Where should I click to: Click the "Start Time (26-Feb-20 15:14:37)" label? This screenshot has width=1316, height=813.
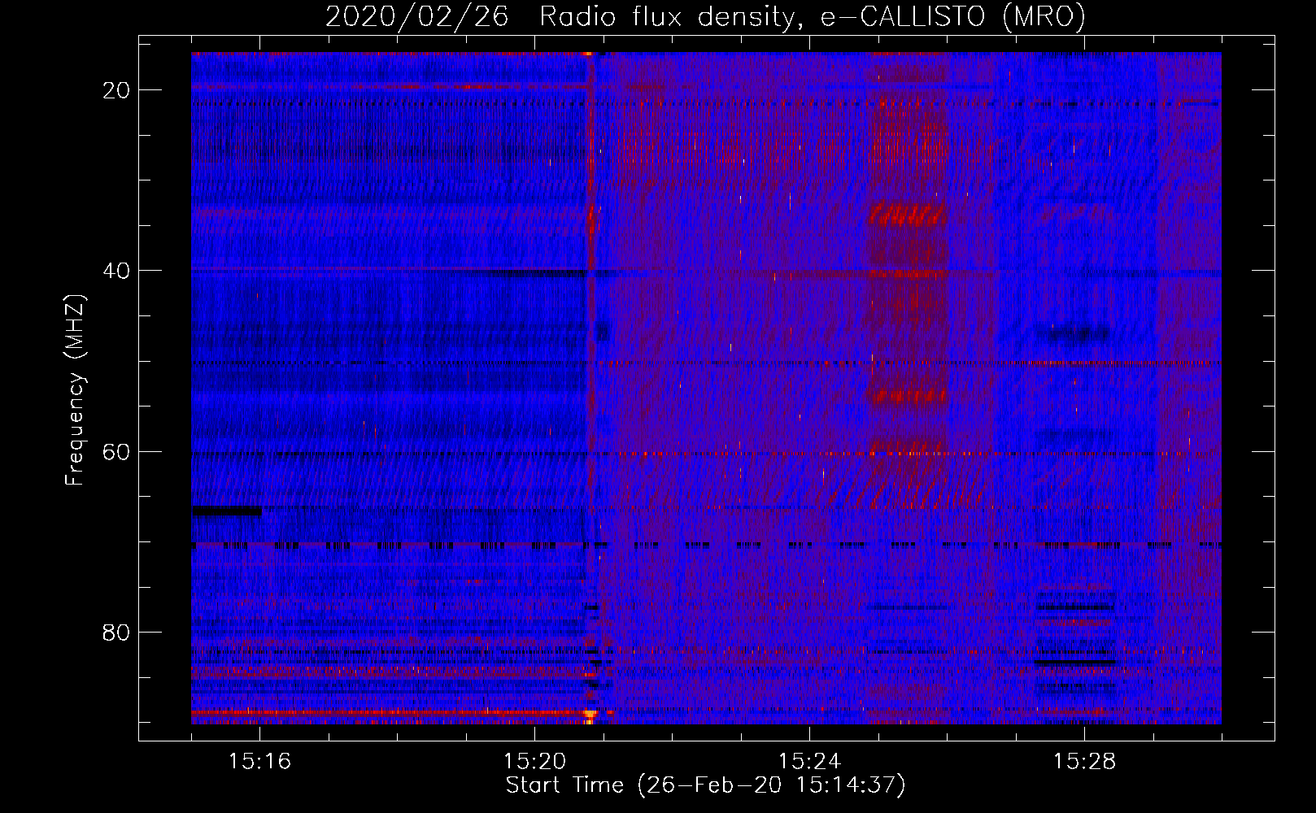coord(705,785)
